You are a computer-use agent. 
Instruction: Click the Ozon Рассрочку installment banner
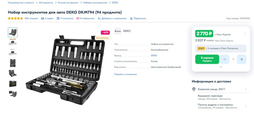coord(221,48)
